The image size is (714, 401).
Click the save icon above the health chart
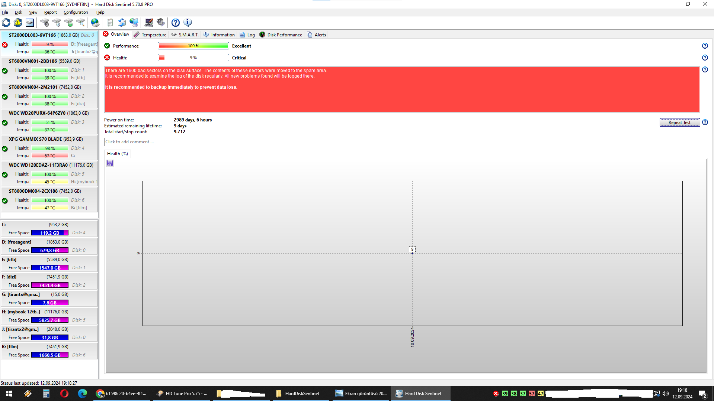(x=110, y=163)
